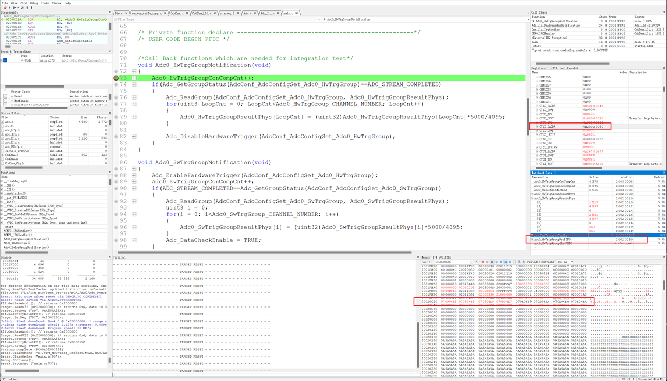Expand the fold marker on line 72

134,71
